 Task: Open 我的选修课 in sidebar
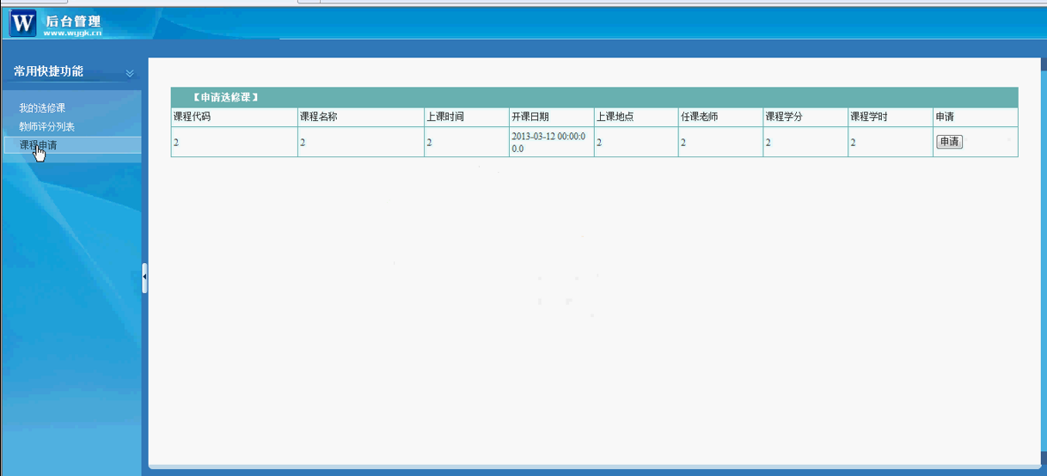tap(42, 108)
